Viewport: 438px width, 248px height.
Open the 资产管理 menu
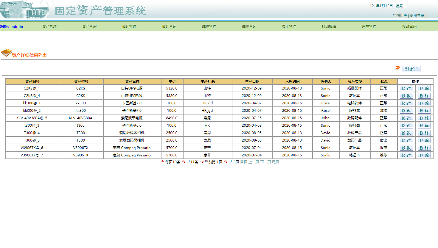coord(49,26)
